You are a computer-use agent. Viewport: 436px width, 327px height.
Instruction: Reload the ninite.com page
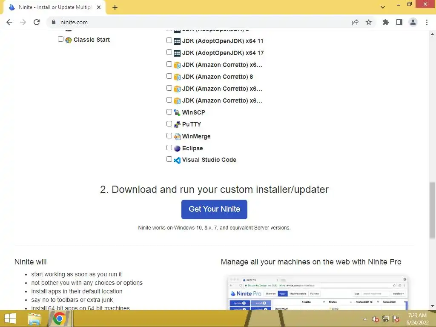point(37,22)
